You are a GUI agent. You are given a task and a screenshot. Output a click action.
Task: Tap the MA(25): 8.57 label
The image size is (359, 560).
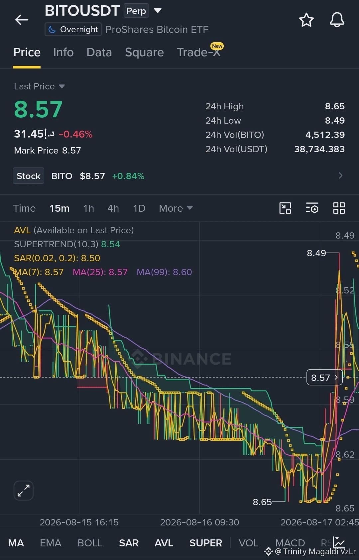[x=100, y=272]
